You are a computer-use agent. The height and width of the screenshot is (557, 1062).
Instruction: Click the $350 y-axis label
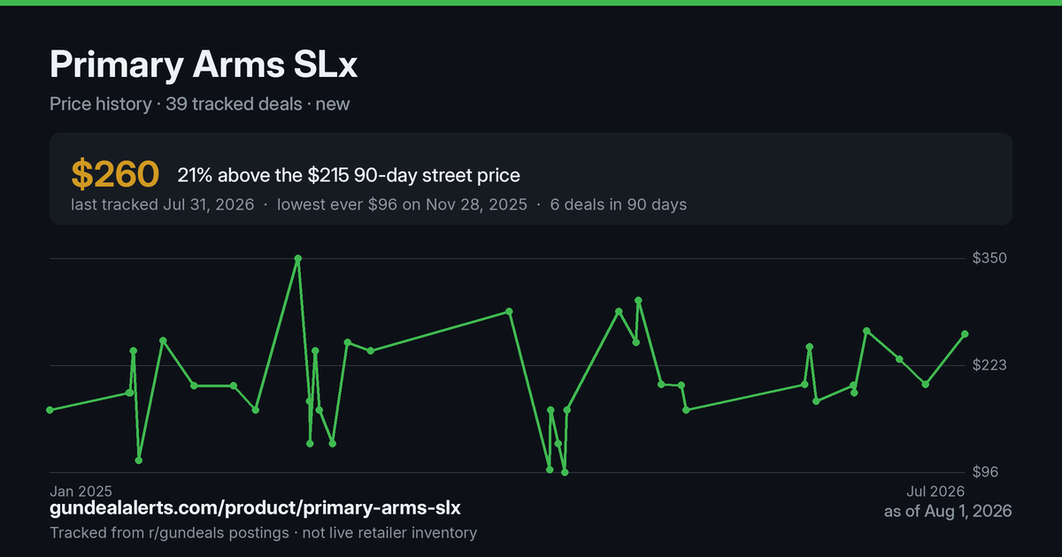coord(990,258)
